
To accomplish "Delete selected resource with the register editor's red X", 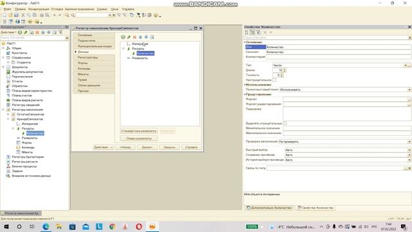I will [x=135, y=37].
